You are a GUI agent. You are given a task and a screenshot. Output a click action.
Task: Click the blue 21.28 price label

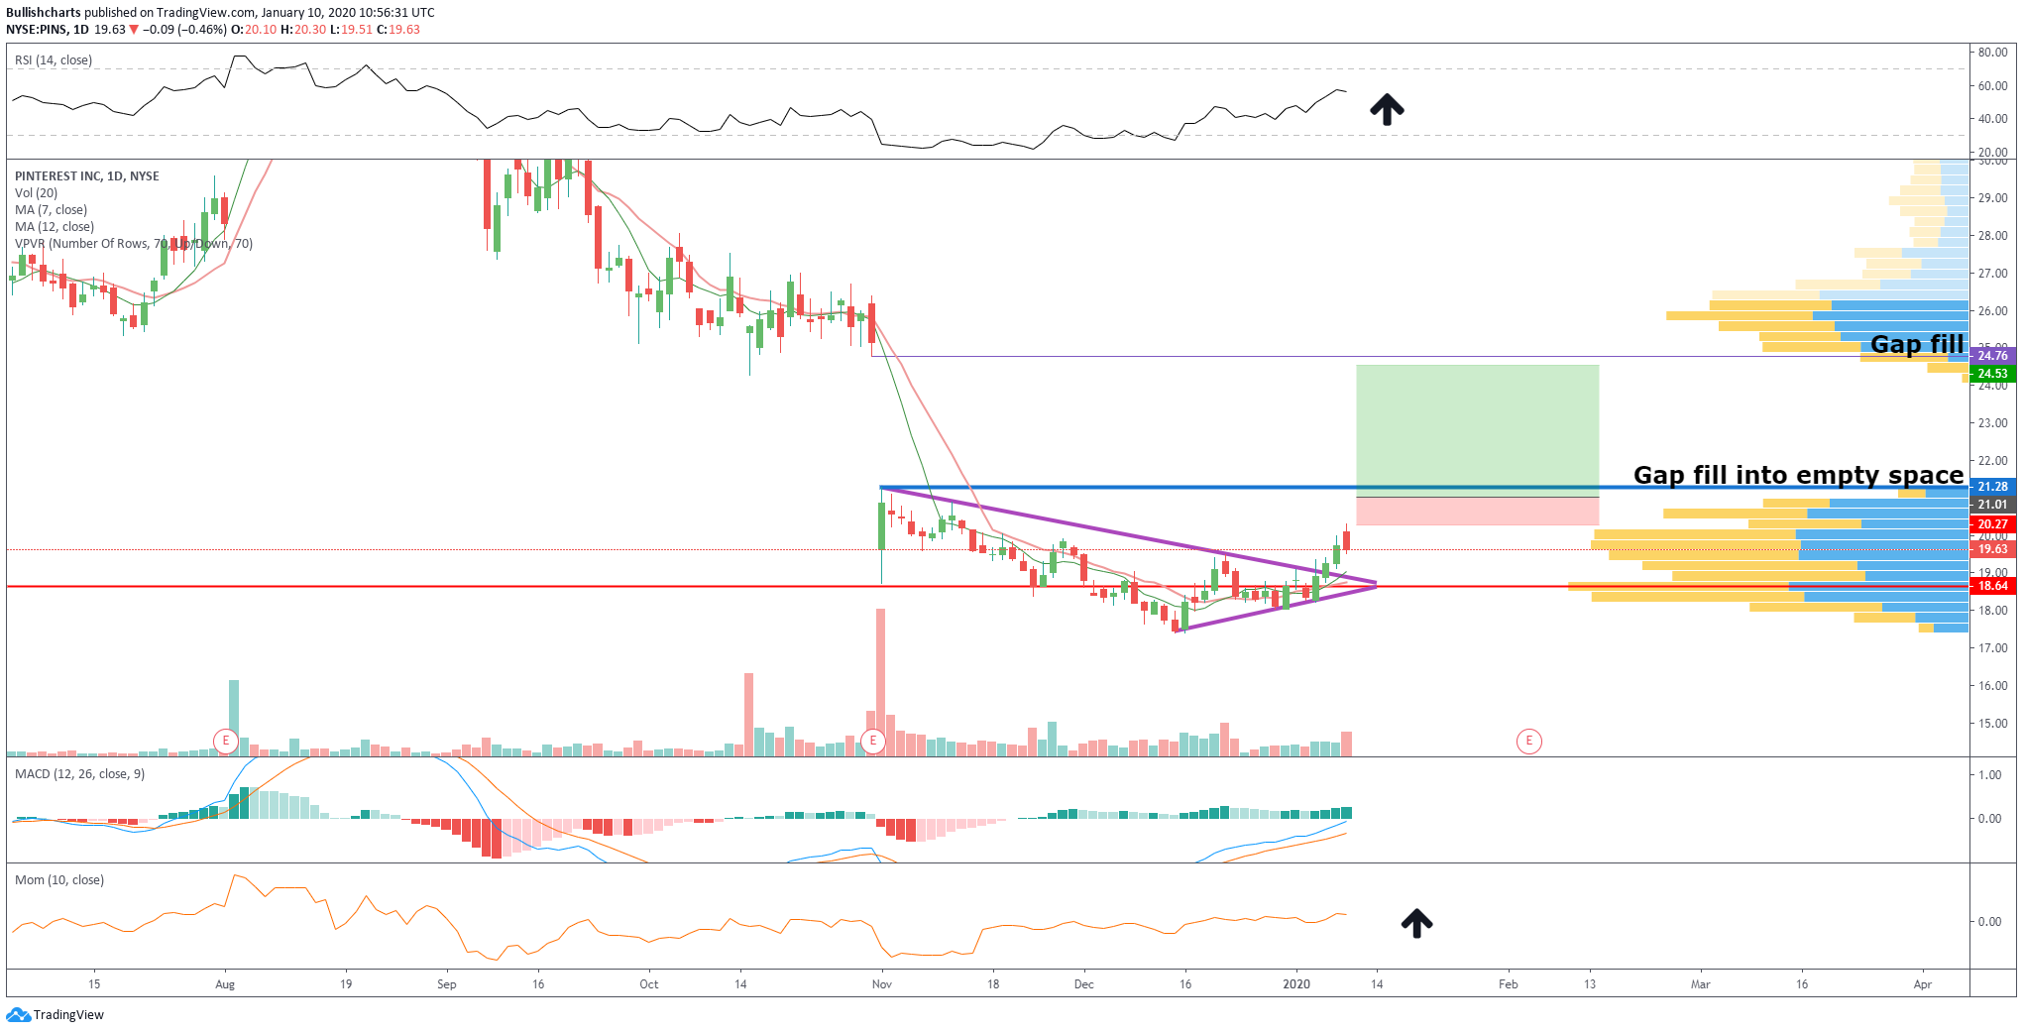pyautogui.click(x=1992, y=487)
